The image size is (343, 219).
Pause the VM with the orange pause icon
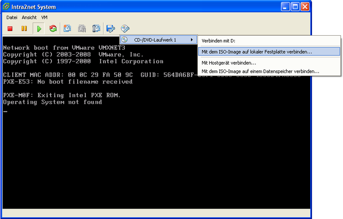(24, 29)
